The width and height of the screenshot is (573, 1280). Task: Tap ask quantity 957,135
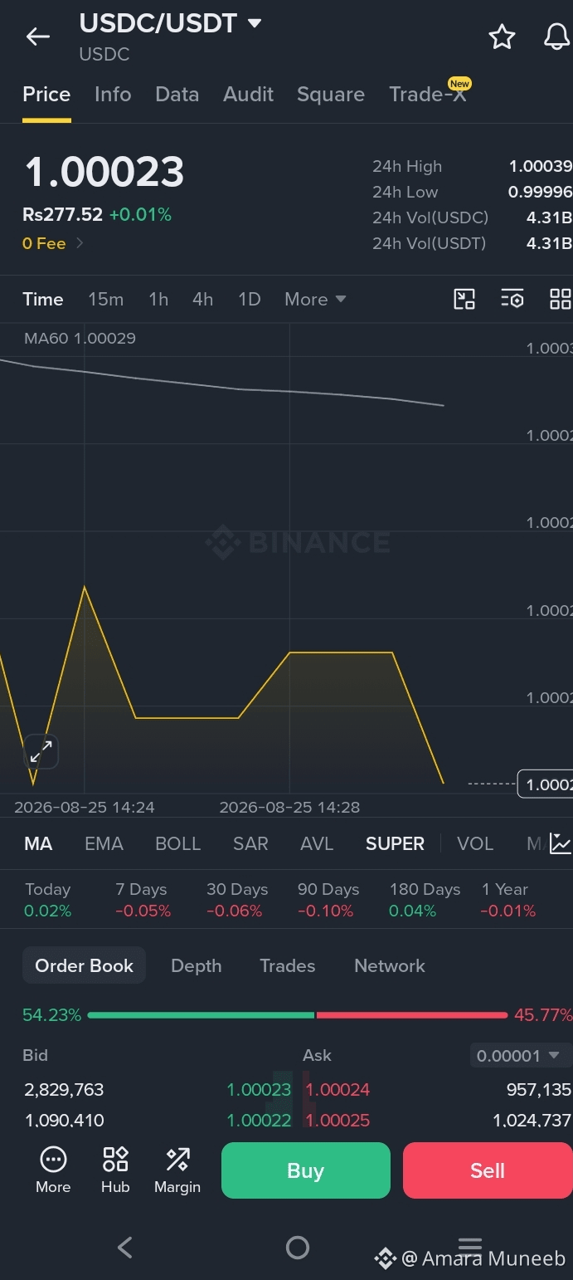tap(539, 1090)
